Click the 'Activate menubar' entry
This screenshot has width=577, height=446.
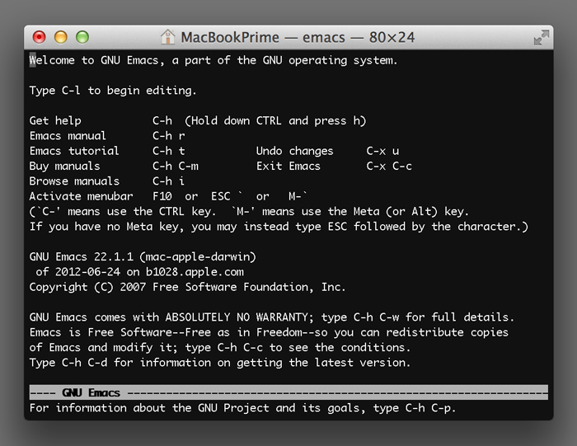click(x=81, y=196)
